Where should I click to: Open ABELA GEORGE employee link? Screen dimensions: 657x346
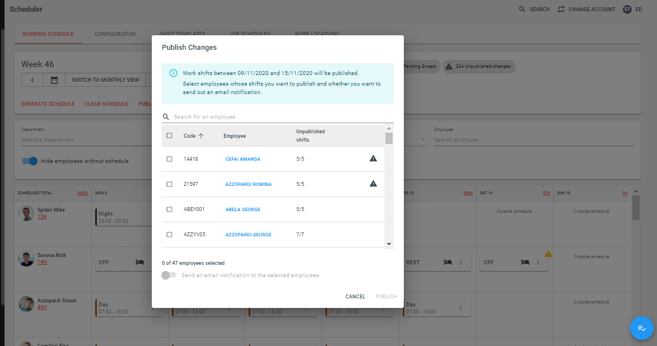pos(243,209)
